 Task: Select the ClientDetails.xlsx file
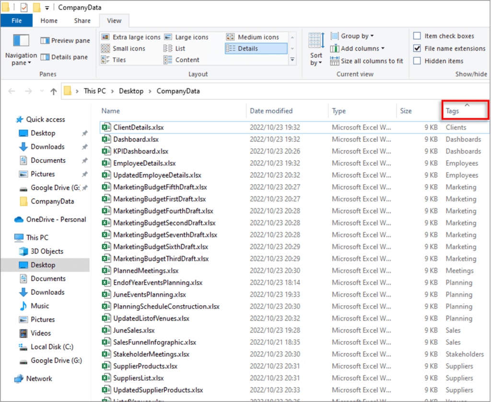point(139,127)
